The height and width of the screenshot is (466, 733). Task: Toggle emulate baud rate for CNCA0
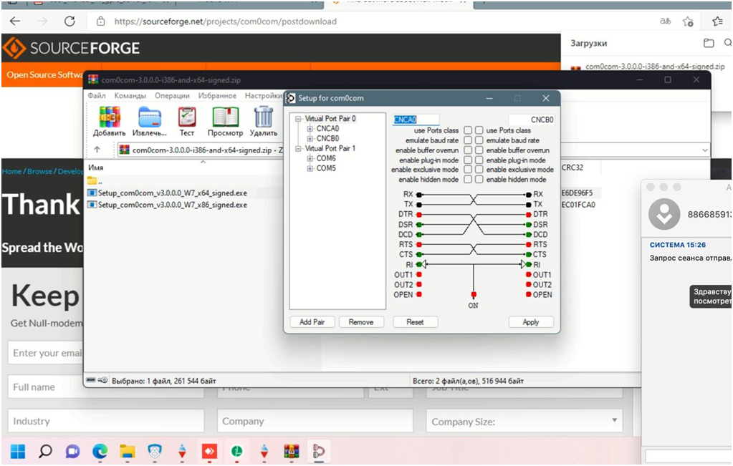pos(467,140)
